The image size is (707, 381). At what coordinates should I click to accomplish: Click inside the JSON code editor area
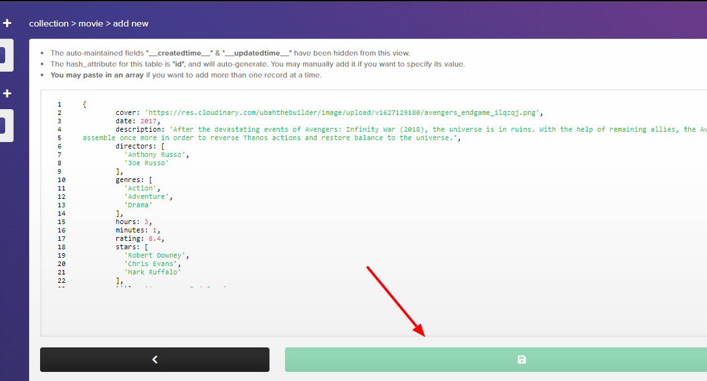pyautogui.click(x=323, y=194)
